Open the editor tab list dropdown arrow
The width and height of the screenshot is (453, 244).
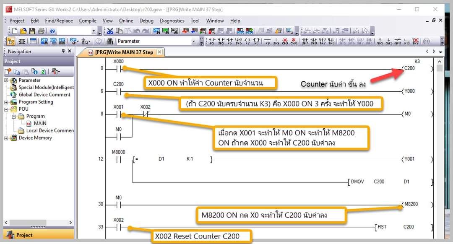tap(440, 52)
